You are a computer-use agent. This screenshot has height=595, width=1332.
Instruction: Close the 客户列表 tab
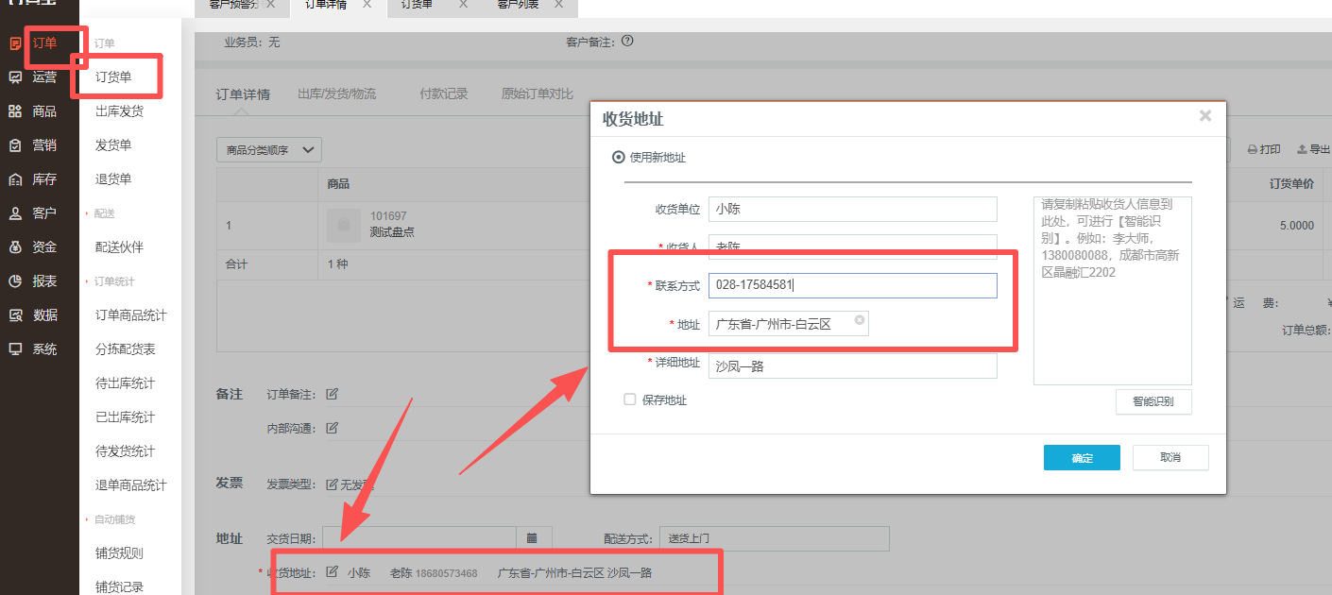click(559, 5)
